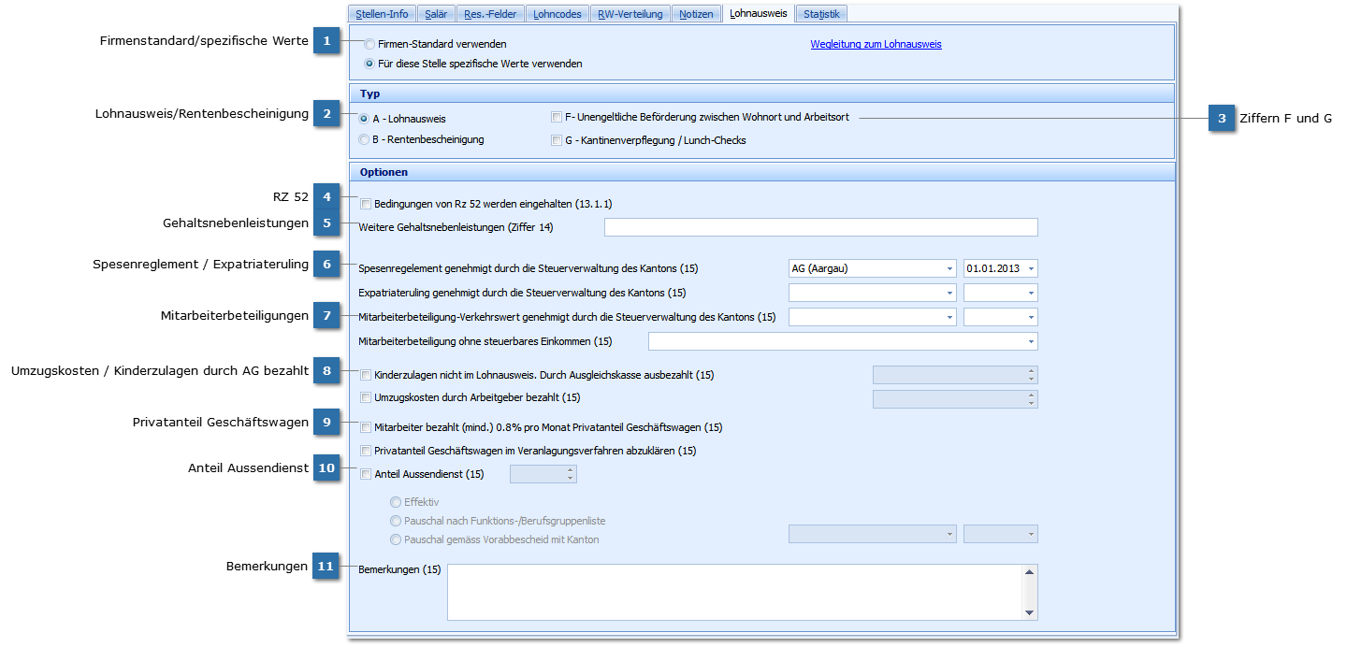Toggle the Anteil Aussendienst checkbox
Screen dimensions: 1347x647
pos(366,474)
